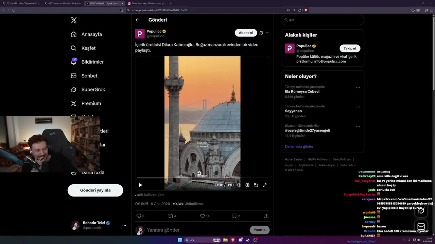
Task: Click the share upload icon
Action: 266,216
